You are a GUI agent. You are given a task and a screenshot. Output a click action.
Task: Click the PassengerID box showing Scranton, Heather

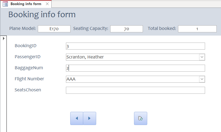click(132, 57)
